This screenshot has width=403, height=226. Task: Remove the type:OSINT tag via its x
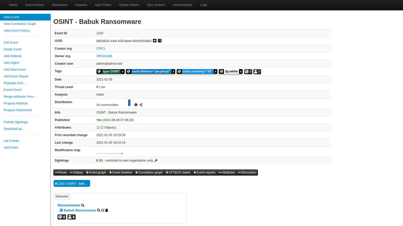[123, 71]
